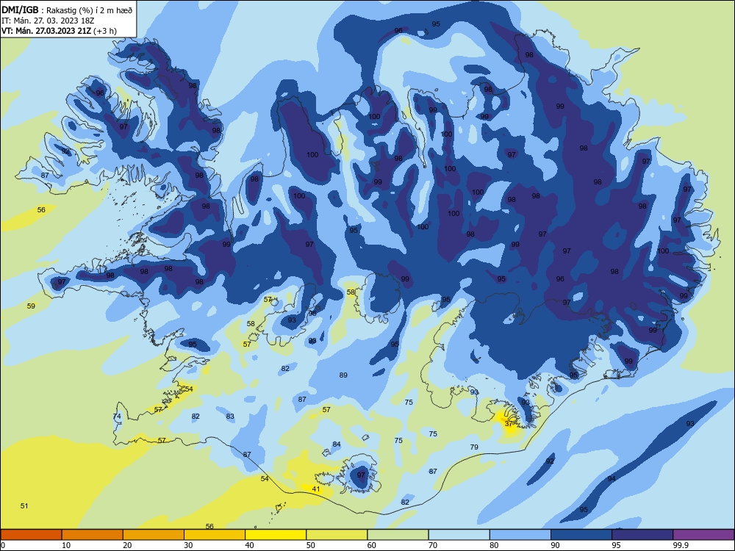
Task: Click the '59' value off the west coast
Action: [x=31, y=306]
